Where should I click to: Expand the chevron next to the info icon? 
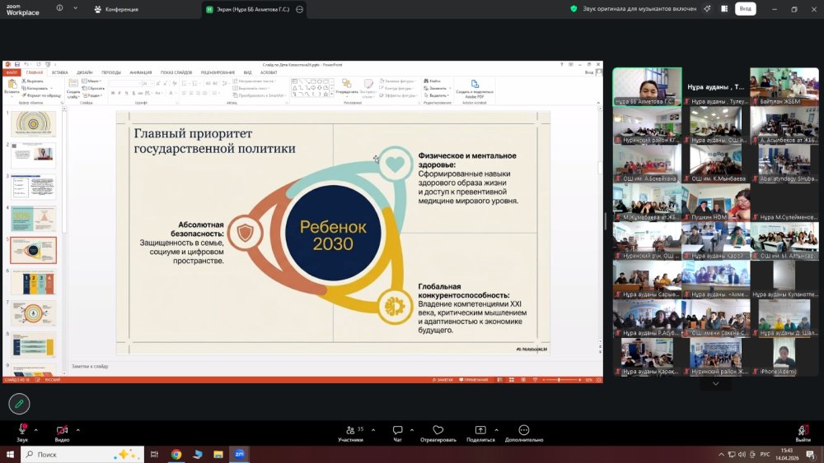click(75, 8)
